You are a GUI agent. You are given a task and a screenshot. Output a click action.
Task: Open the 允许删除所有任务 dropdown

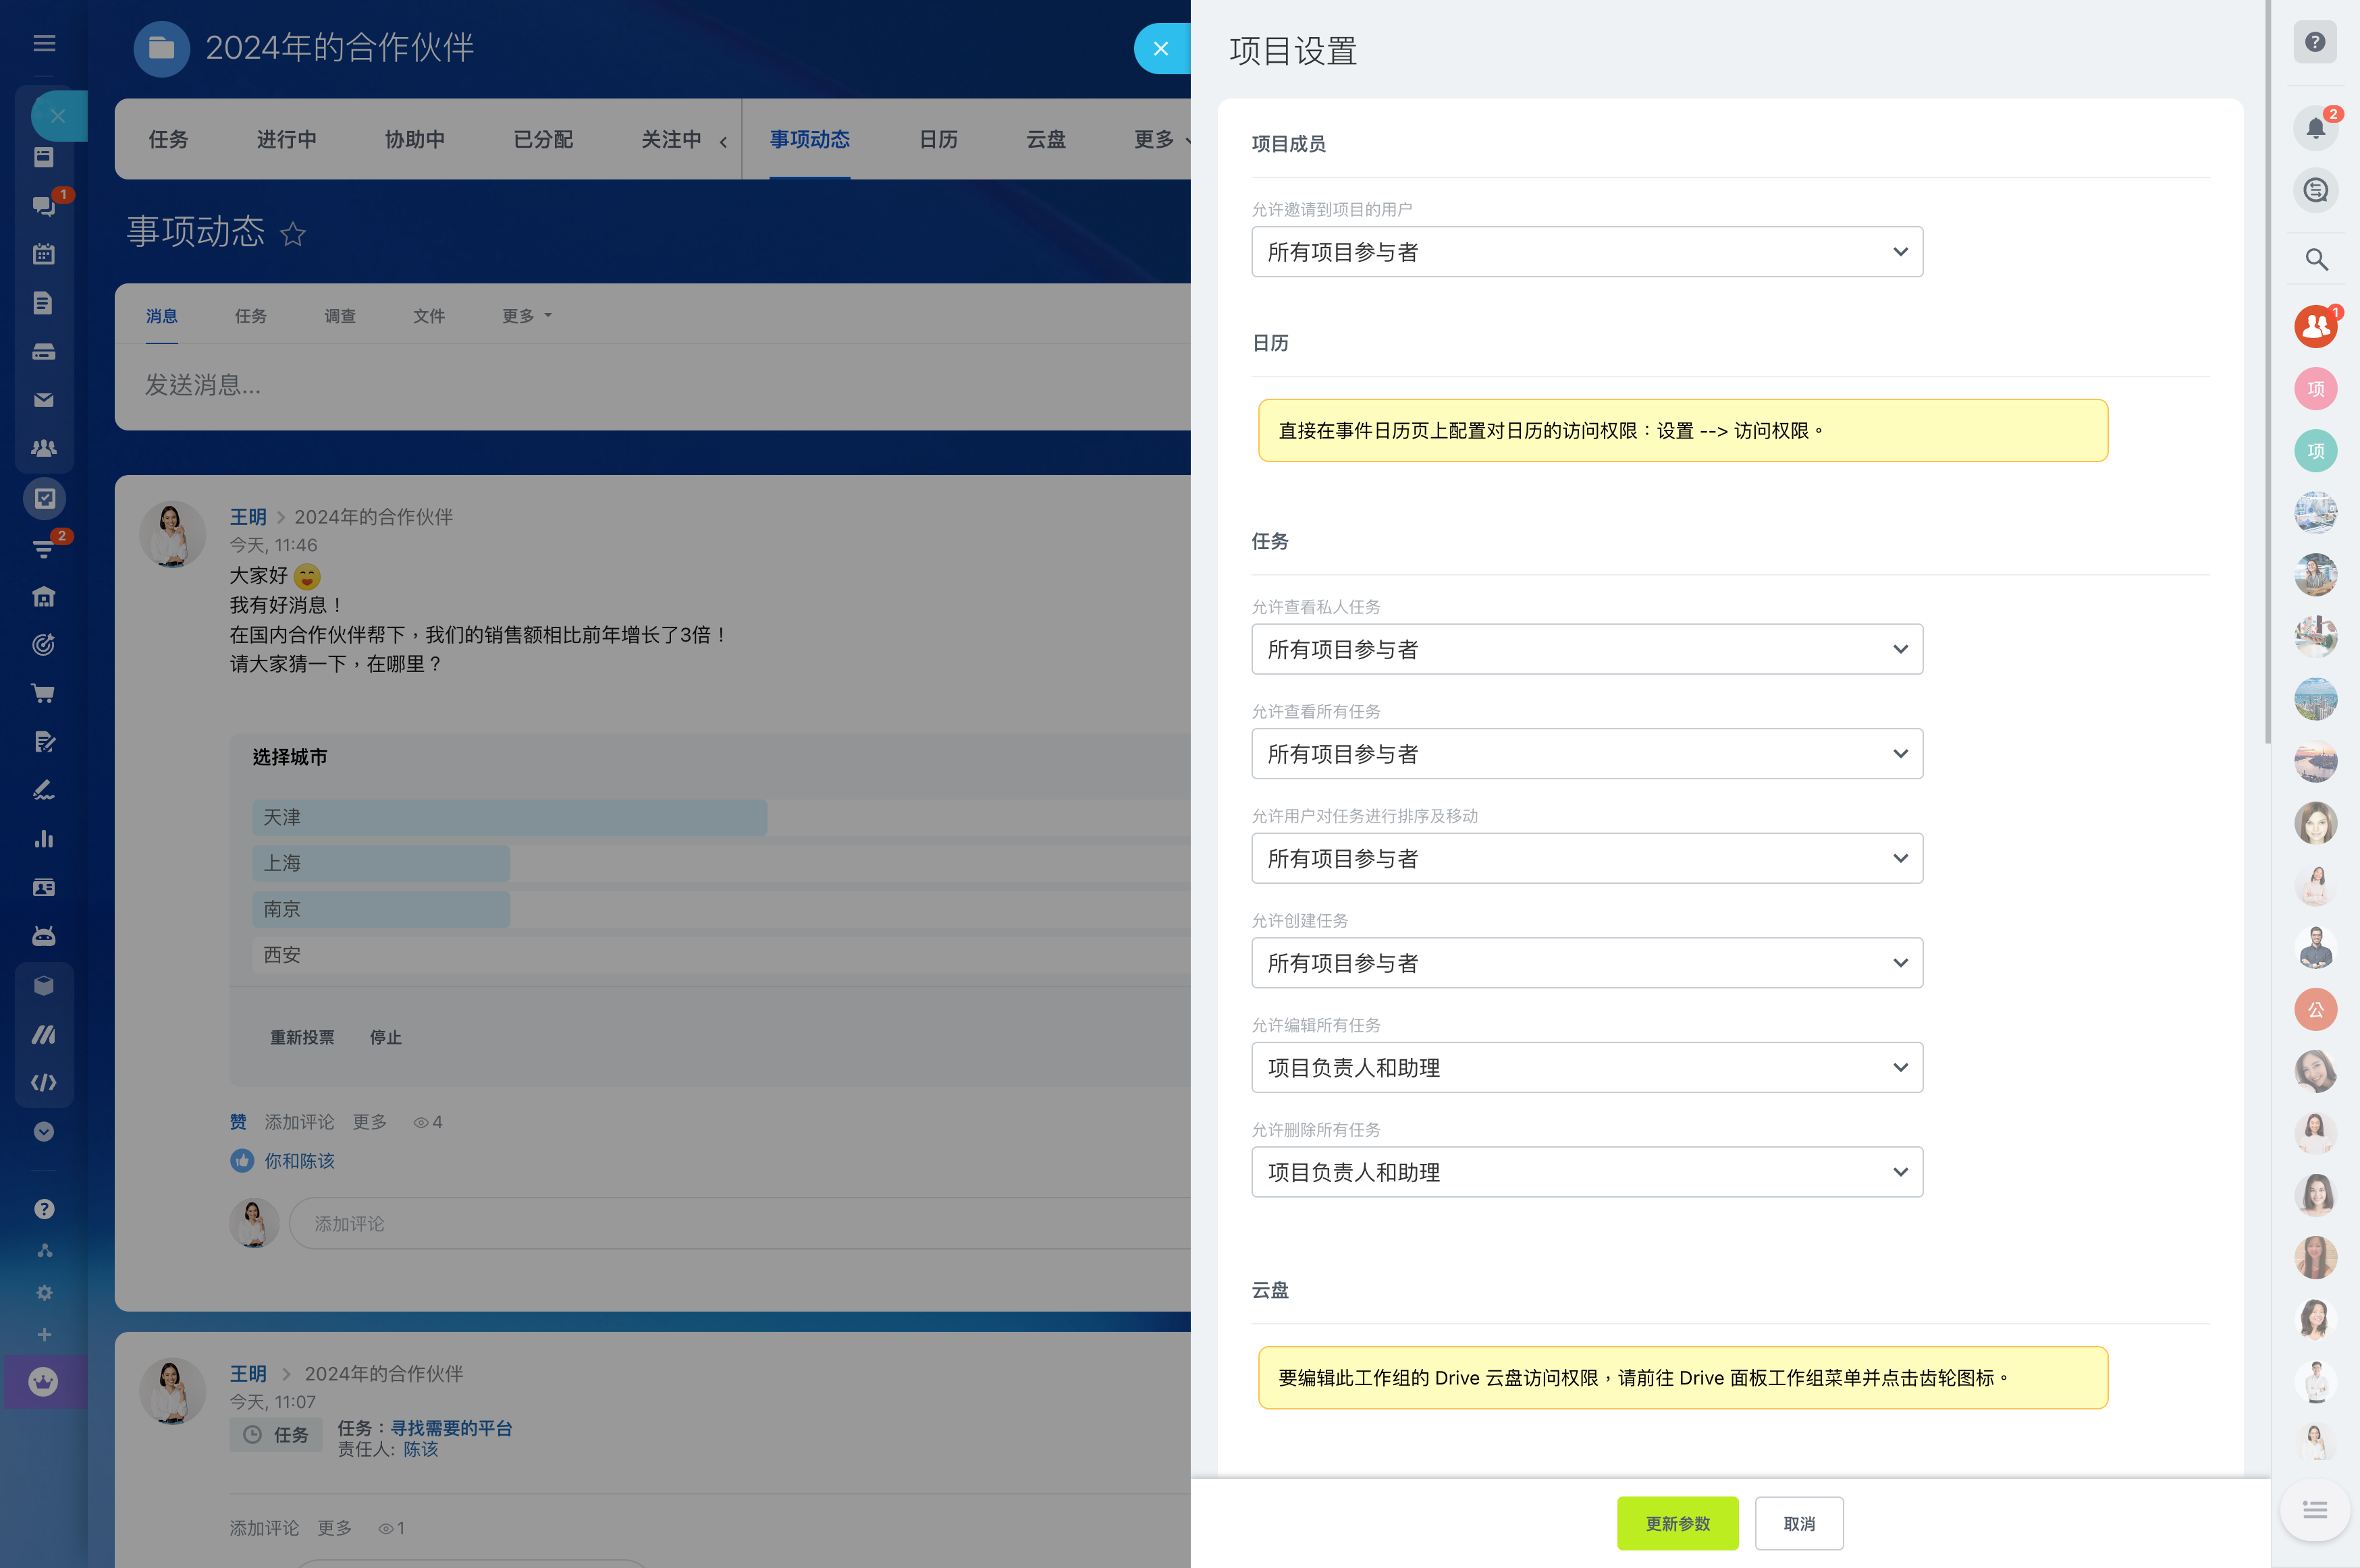[1586, 1172]
